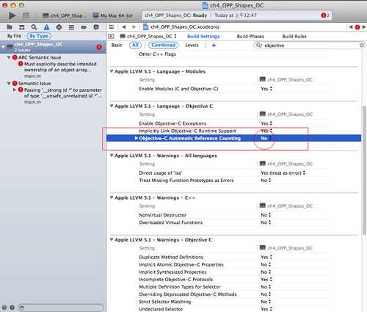This screenshot has width=367, height=312.
Task: Add a build setting with plus button
Action: click(214, 46)
